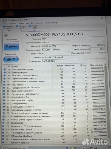Click status dot for Переназначенные сектора
Viewport: 111px width, 149px height.
pyautogui.click(x=4, y=79)
